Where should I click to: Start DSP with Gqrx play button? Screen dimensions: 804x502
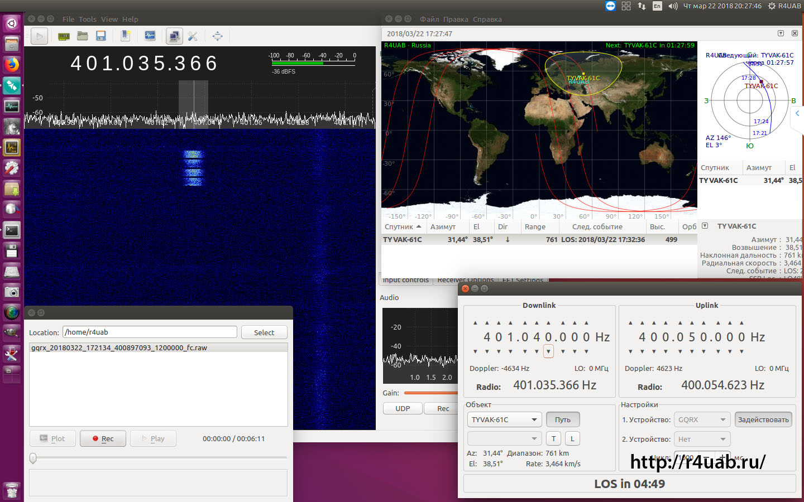[39, 36]
